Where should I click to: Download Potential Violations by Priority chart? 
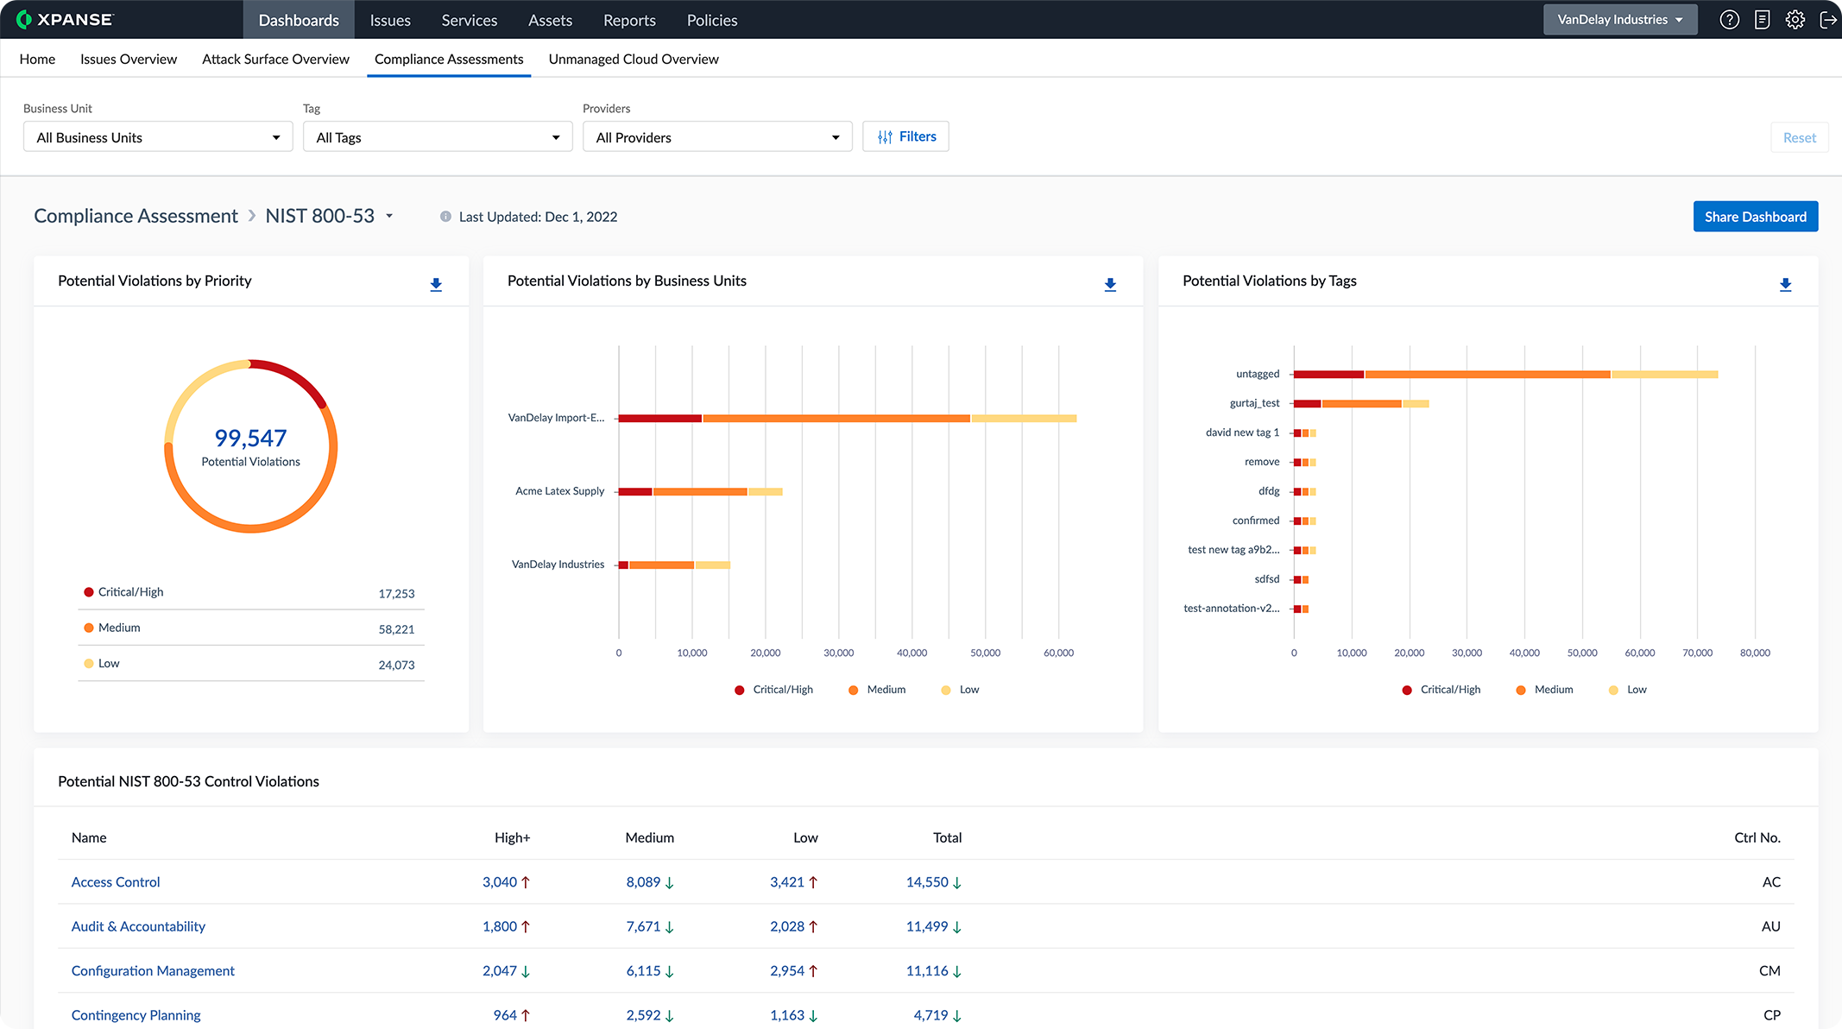point(436,284)
